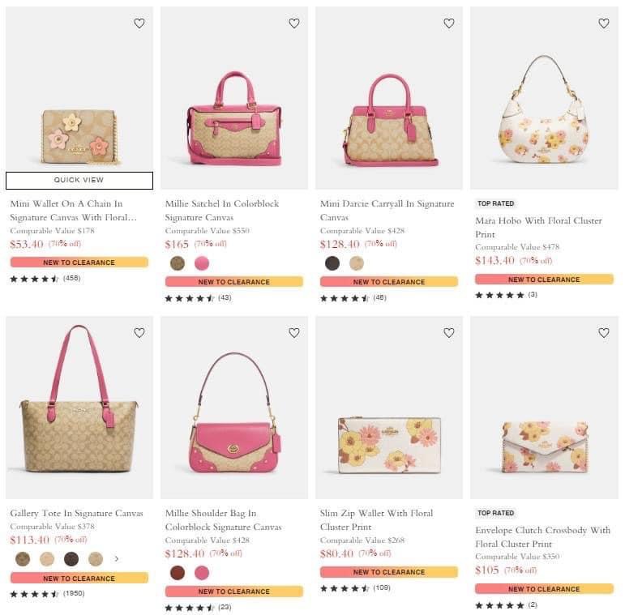The height and width of the screenshot is (615, 625).
Task: Add Mini Darcie Carryall to wishlist
Action: pos(449,23)
